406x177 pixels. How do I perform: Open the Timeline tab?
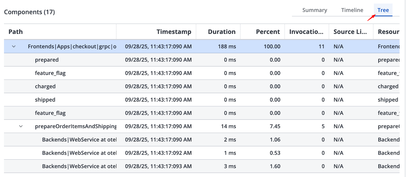[x=352, y=10]
